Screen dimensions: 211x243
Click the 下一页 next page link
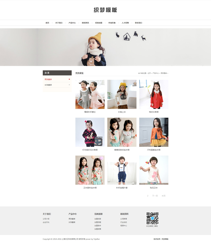tap(155, 196)
